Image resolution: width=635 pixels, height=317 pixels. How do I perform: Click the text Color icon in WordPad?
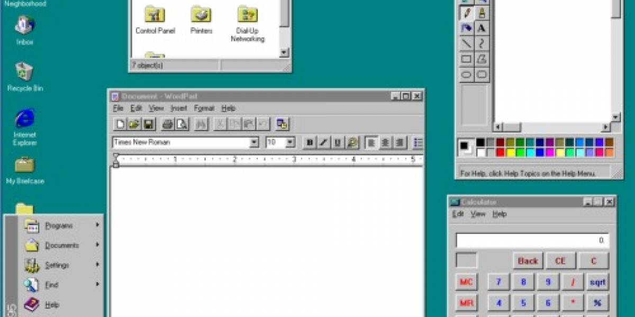(x=353, y=142)
